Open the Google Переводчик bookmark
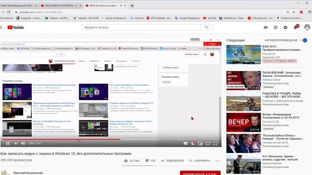312x175 pixels. point(187,18)
